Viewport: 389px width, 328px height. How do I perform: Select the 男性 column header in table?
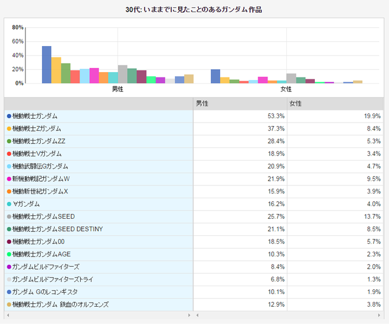tap(239, 104)
